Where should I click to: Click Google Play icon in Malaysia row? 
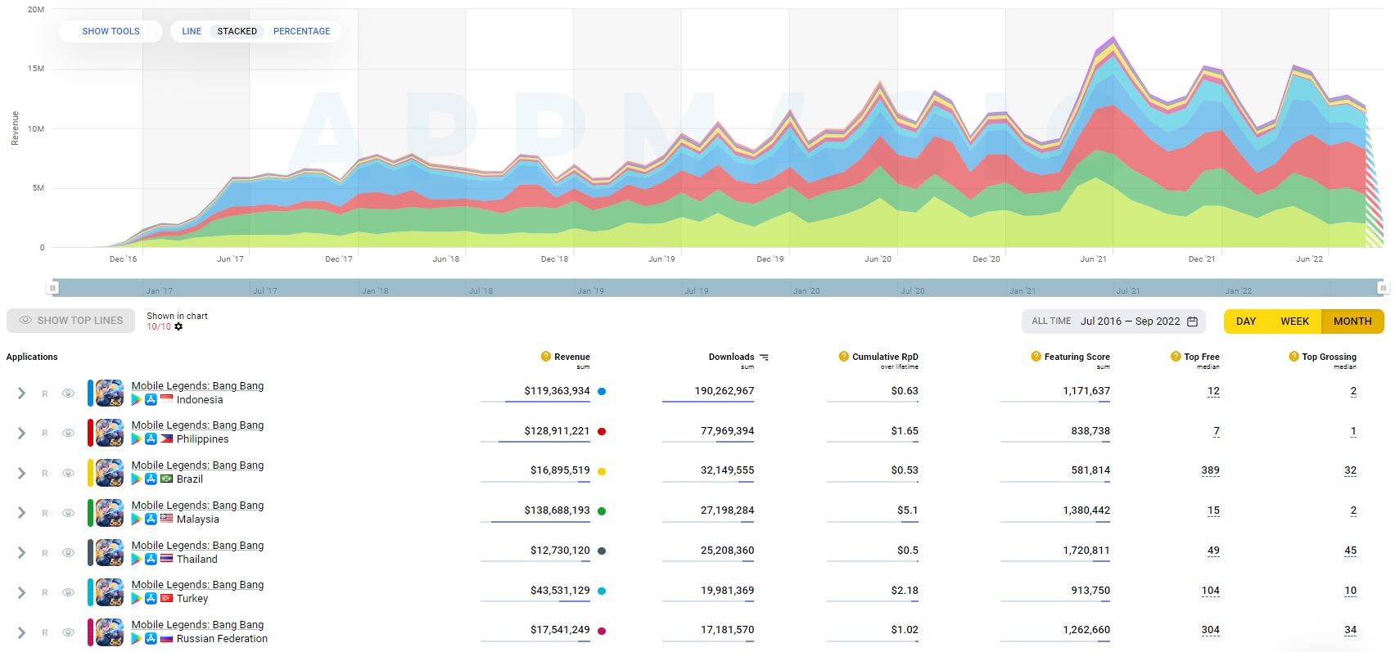tap(137, 519)
